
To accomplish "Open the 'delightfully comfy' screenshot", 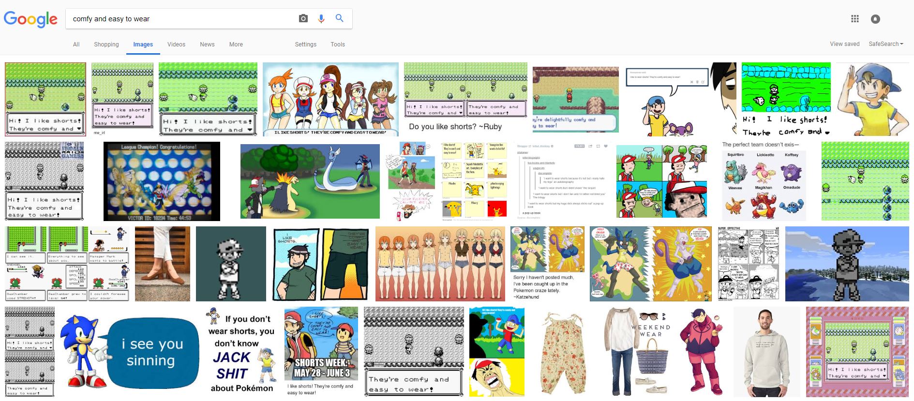I will (x=576, y=99).
